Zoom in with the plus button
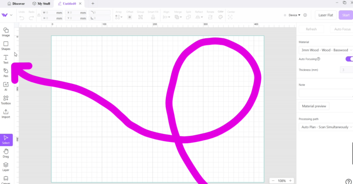Image resolution: width=353 pixels, height=184 pixels. [290, 181]
